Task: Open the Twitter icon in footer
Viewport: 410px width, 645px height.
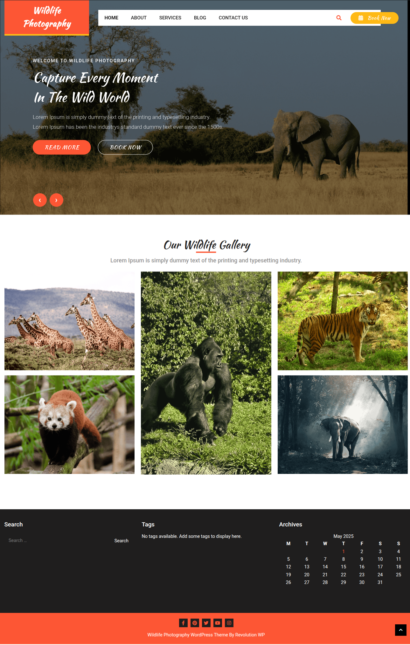Action: coord(206,623)
